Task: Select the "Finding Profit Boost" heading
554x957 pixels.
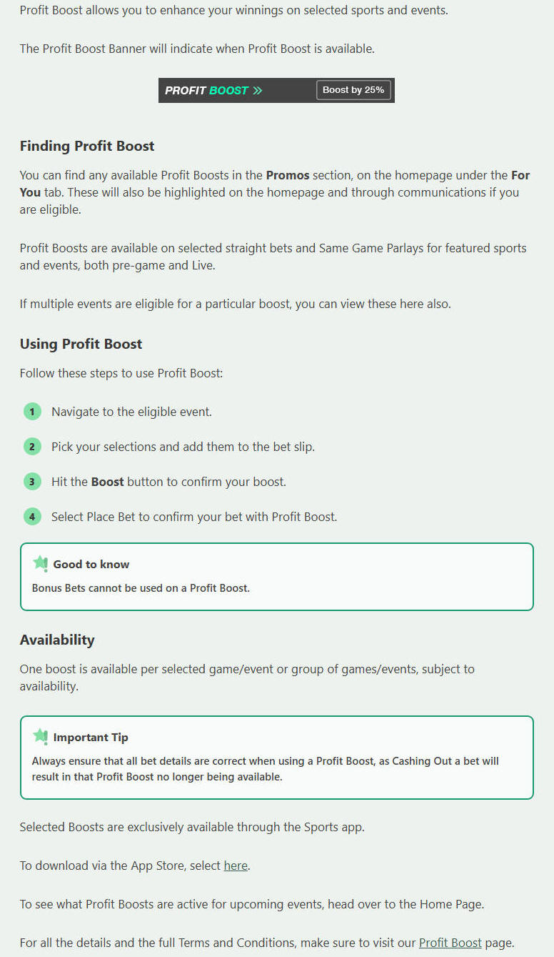Action: [x=87, y=146]
